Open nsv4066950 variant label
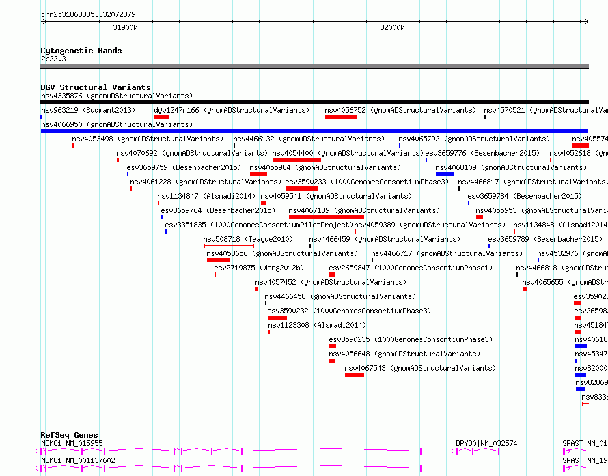608x476 pixels. [117, 124]
